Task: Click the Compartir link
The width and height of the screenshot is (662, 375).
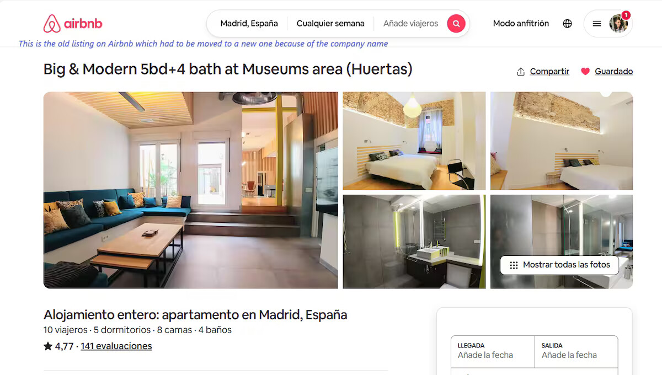Action: [549, 72]
